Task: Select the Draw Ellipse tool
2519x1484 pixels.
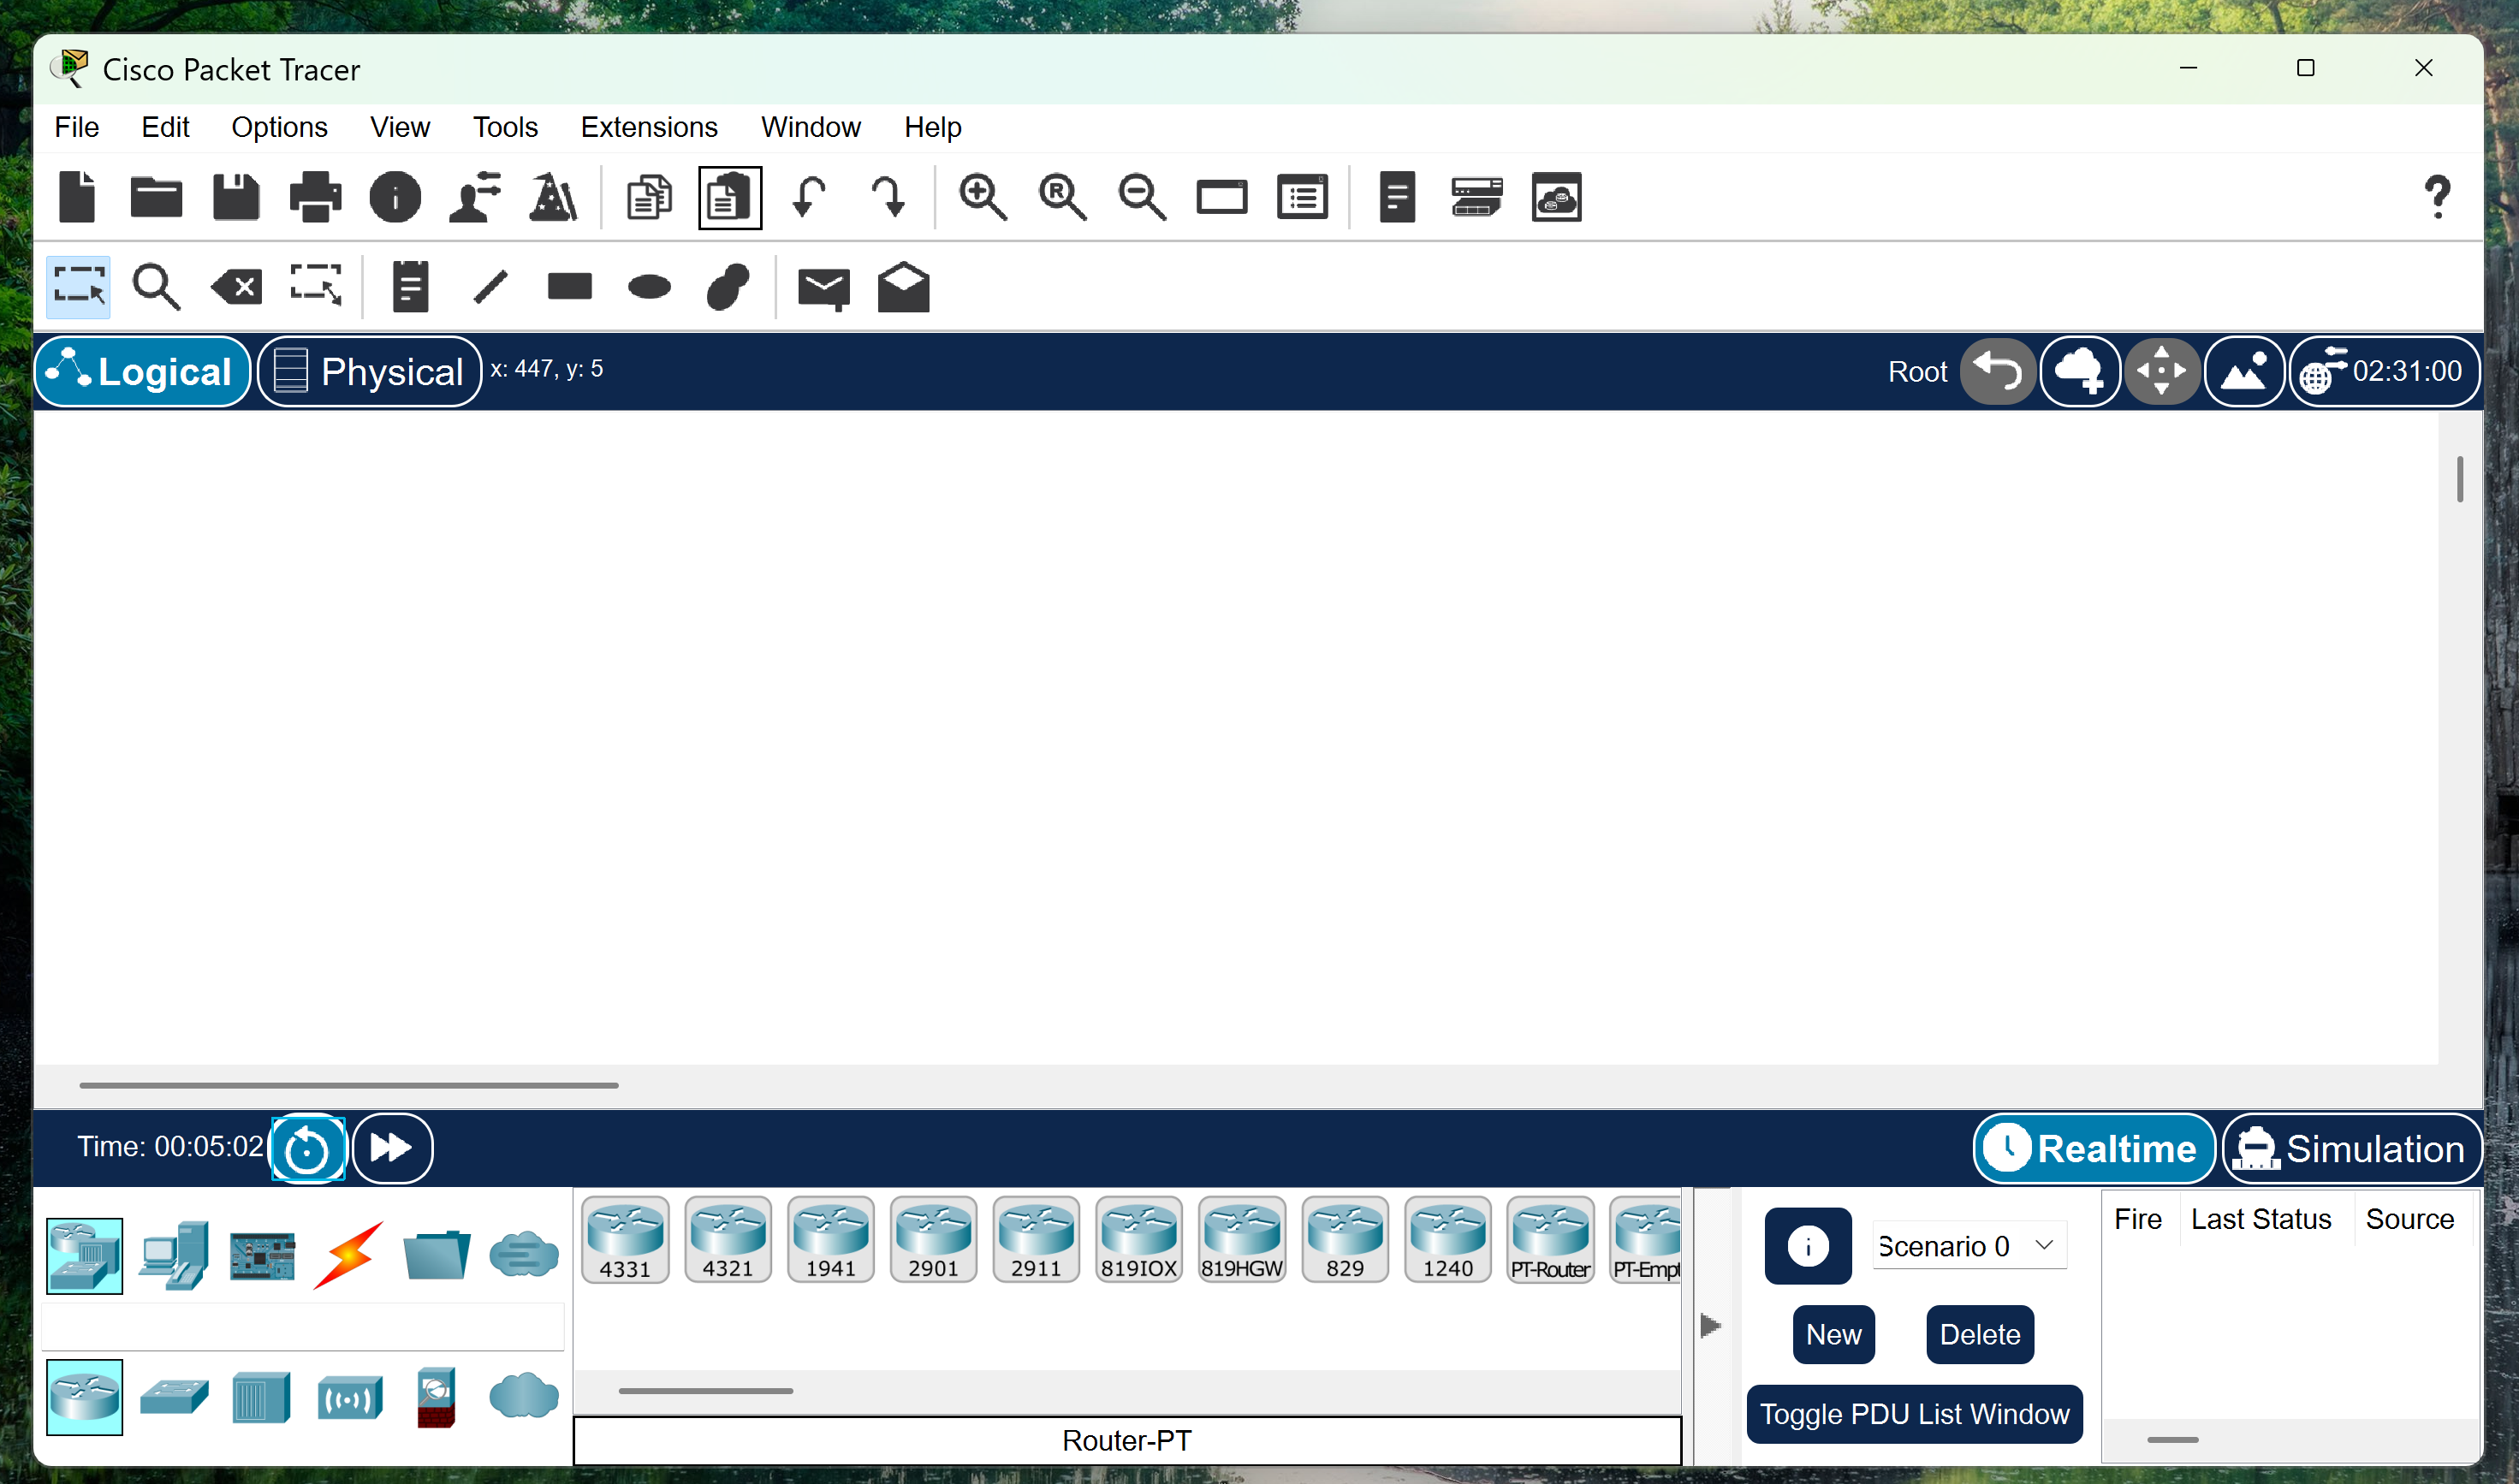Action: [x=649, y=288]
